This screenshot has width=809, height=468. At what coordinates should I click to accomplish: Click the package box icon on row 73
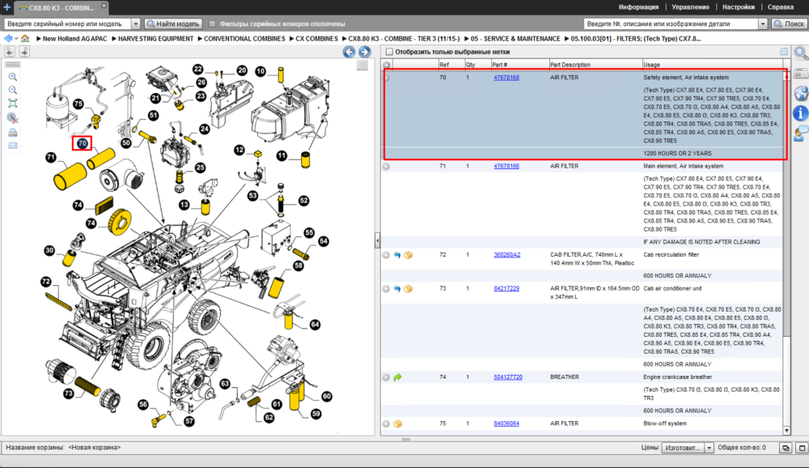coord(408,289)
